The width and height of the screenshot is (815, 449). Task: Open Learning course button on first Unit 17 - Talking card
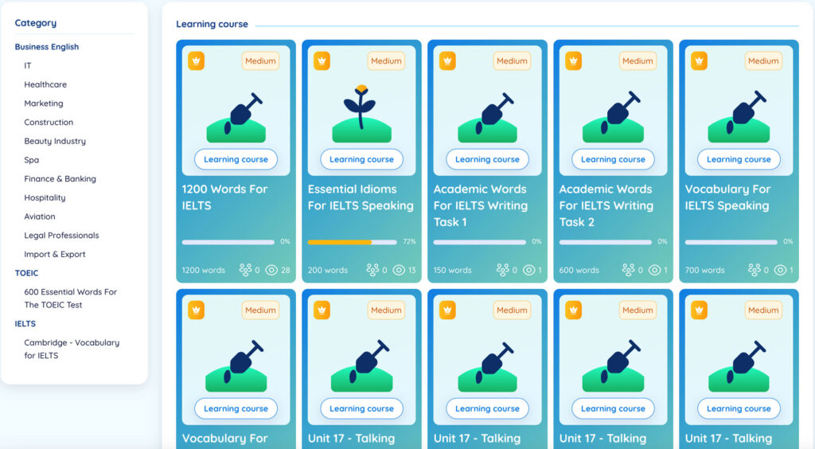pyautogui.click(x=362, y=408)
